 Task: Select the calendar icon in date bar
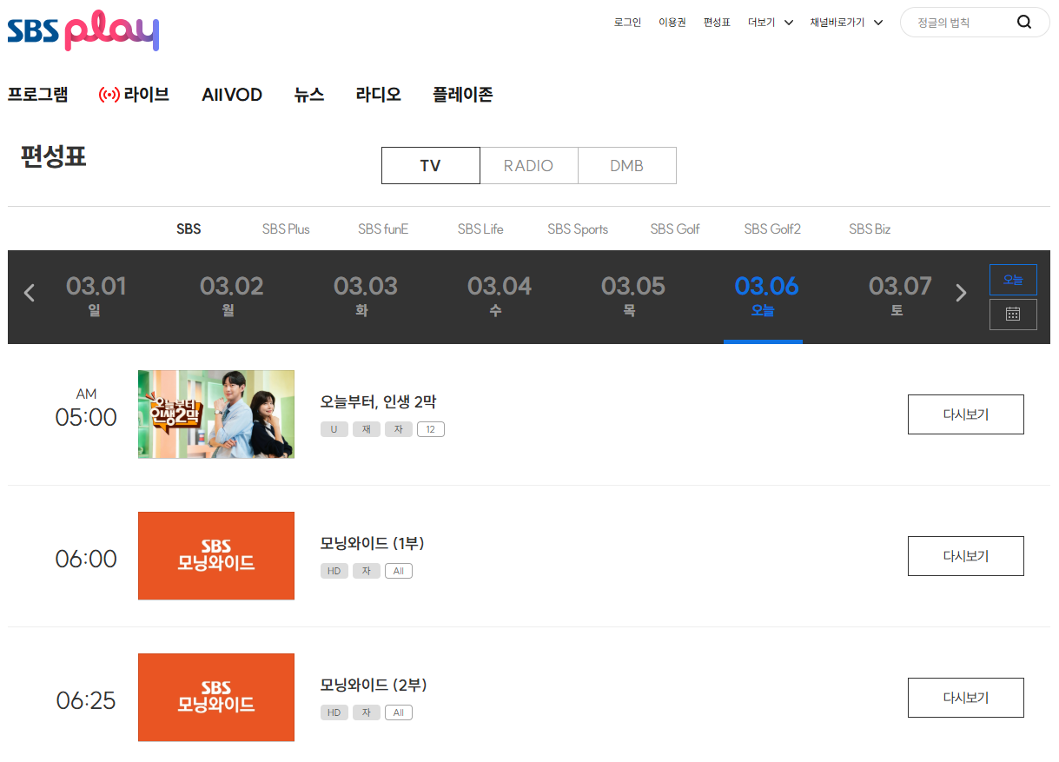[x=1013, y=315]
